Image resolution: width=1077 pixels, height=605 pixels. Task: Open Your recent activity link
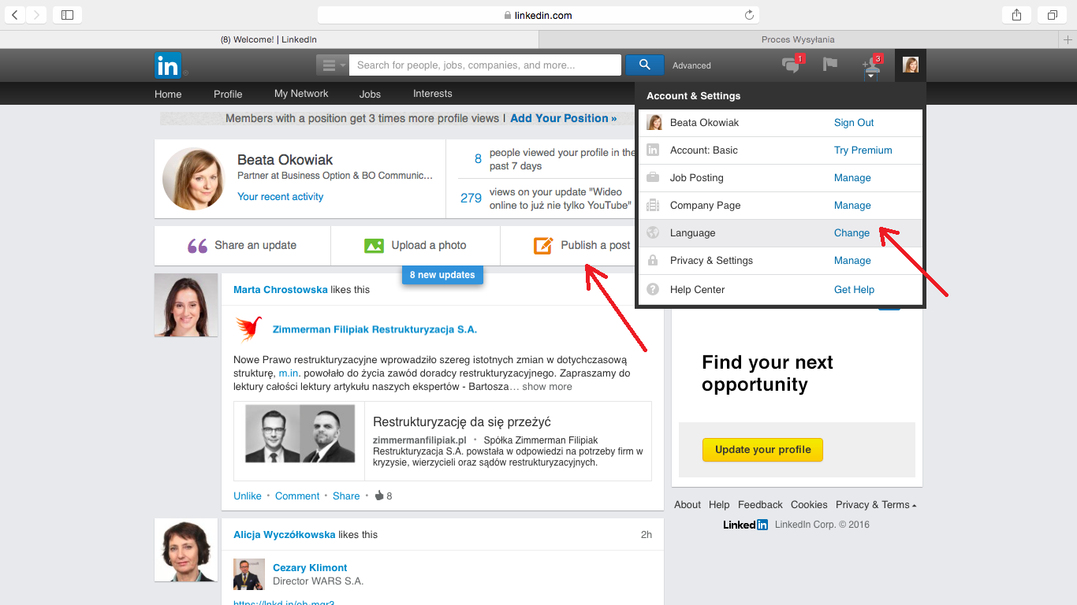coord(281,197)
